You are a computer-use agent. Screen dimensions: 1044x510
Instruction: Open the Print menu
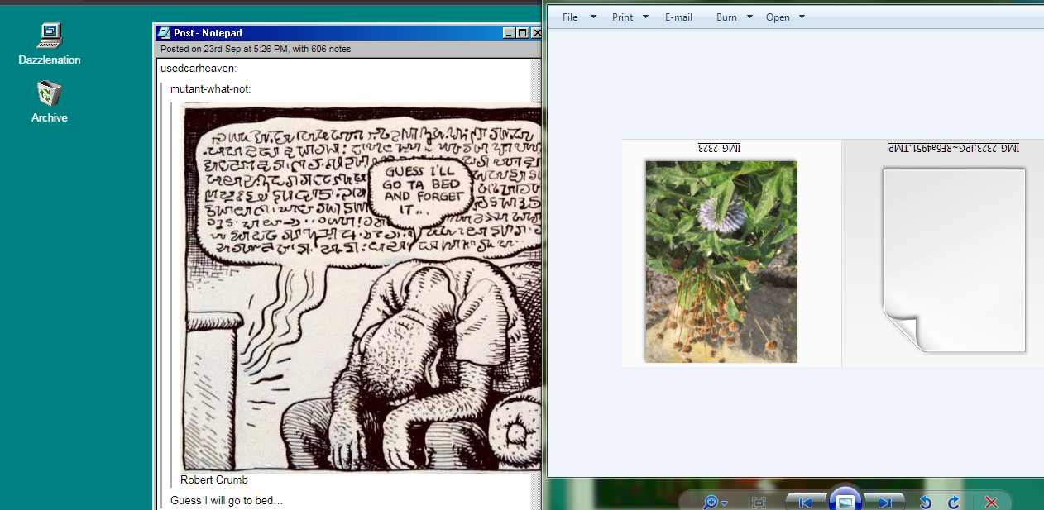point(622,17)
